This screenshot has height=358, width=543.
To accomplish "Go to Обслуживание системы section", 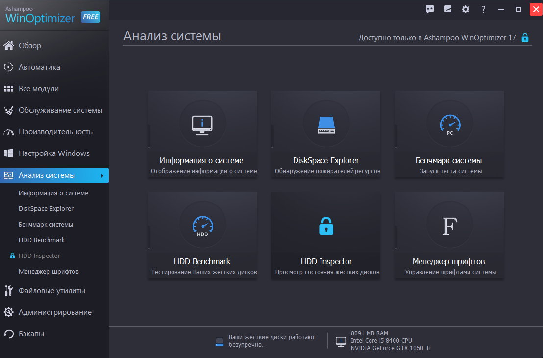I will point(60,110).
